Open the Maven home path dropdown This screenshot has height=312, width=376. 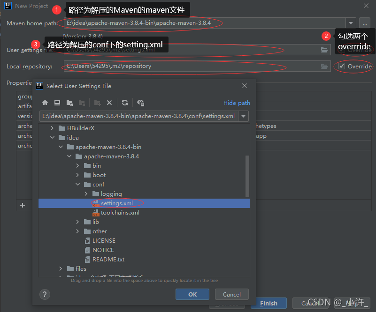(x=351, y=23)
